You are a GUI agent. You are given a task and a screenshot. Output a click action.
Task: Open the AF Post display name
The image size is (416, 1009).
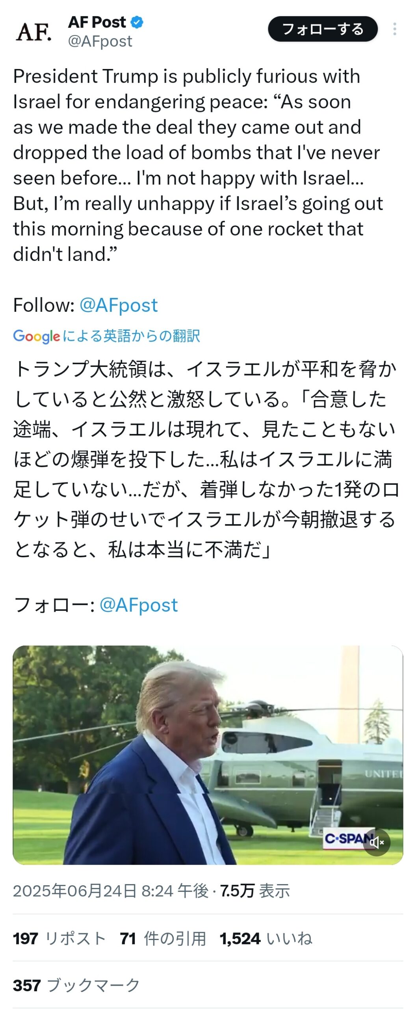pos(97,22)
